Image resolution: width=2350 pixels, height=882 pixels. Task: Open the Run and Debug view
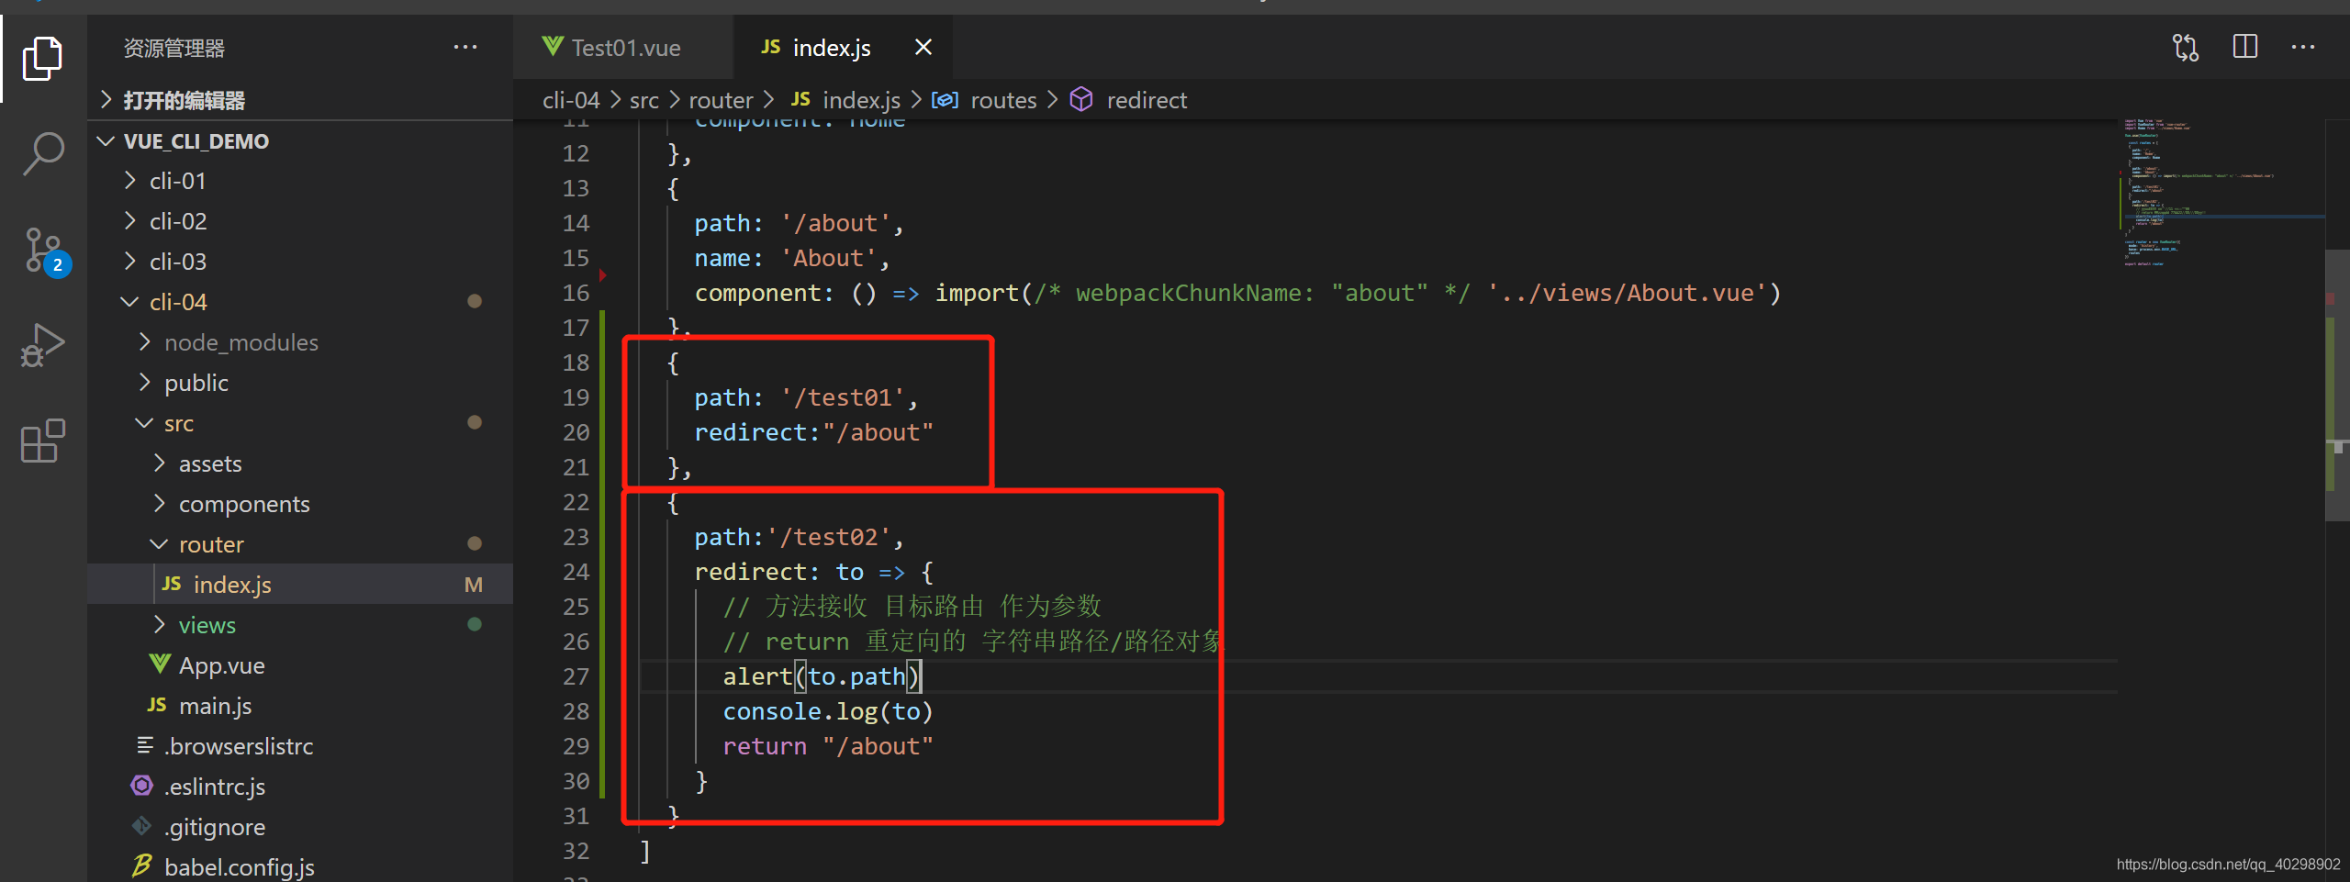(x=42, y=346)
